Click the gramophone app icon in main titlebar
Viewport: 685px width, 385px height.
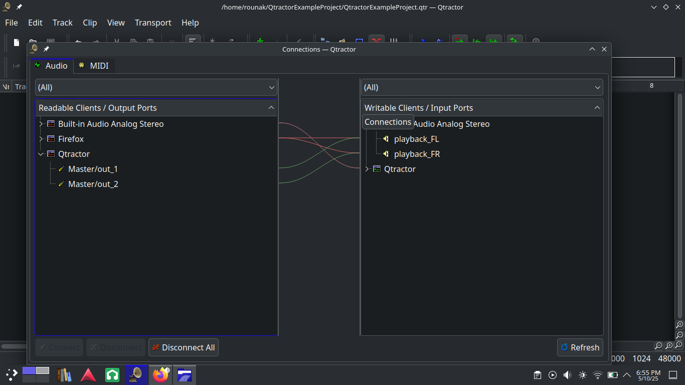coord(7,7)
